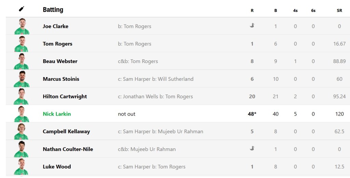Click the Beau Webster name link
This screenshot has width=350, height=178.
(60, 61)
